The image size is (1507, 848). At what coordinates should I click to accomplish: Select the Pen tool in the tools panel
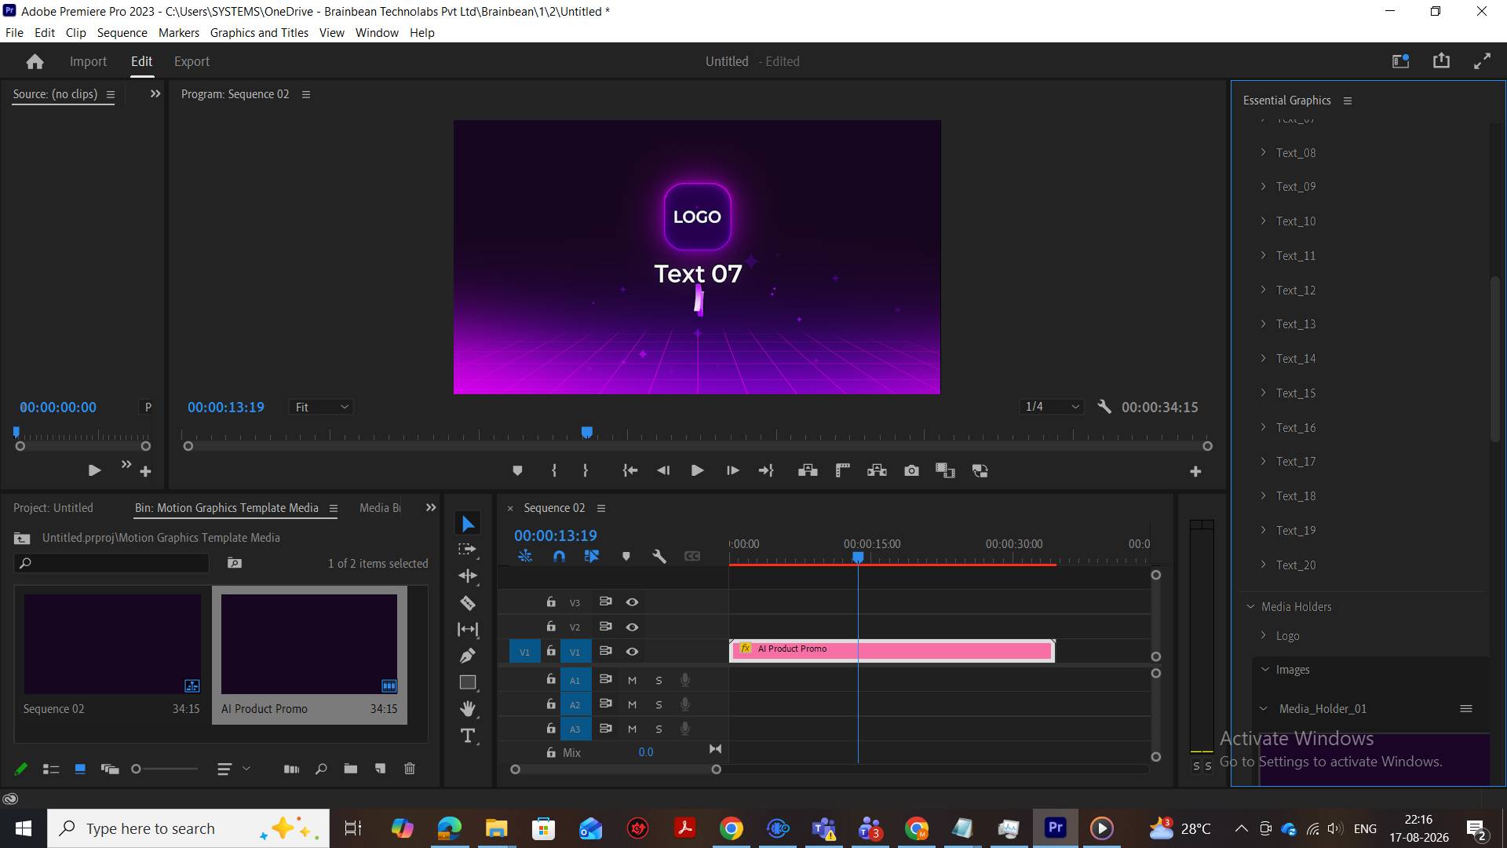pos(468,656)
